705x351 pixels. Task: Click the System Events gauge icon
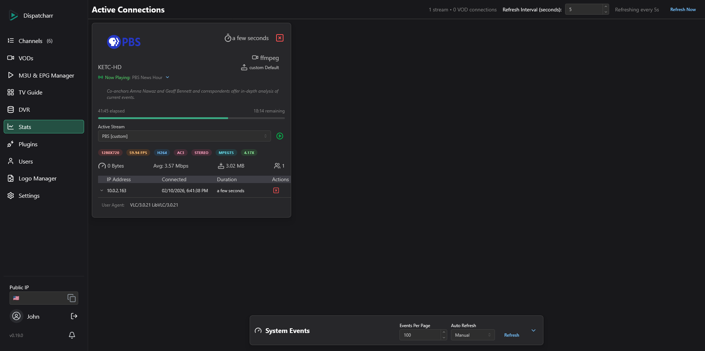(258, 331)
